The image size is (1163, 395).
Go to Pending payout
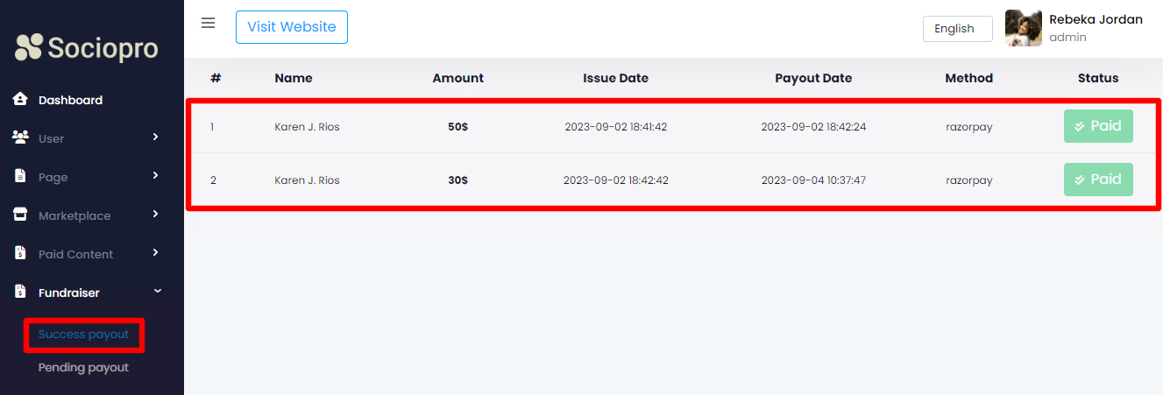[83, 368]
